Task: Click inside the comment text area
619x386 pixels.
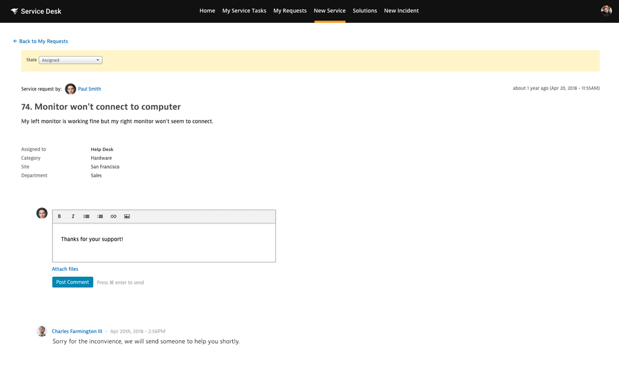Action: click(164, 242)
